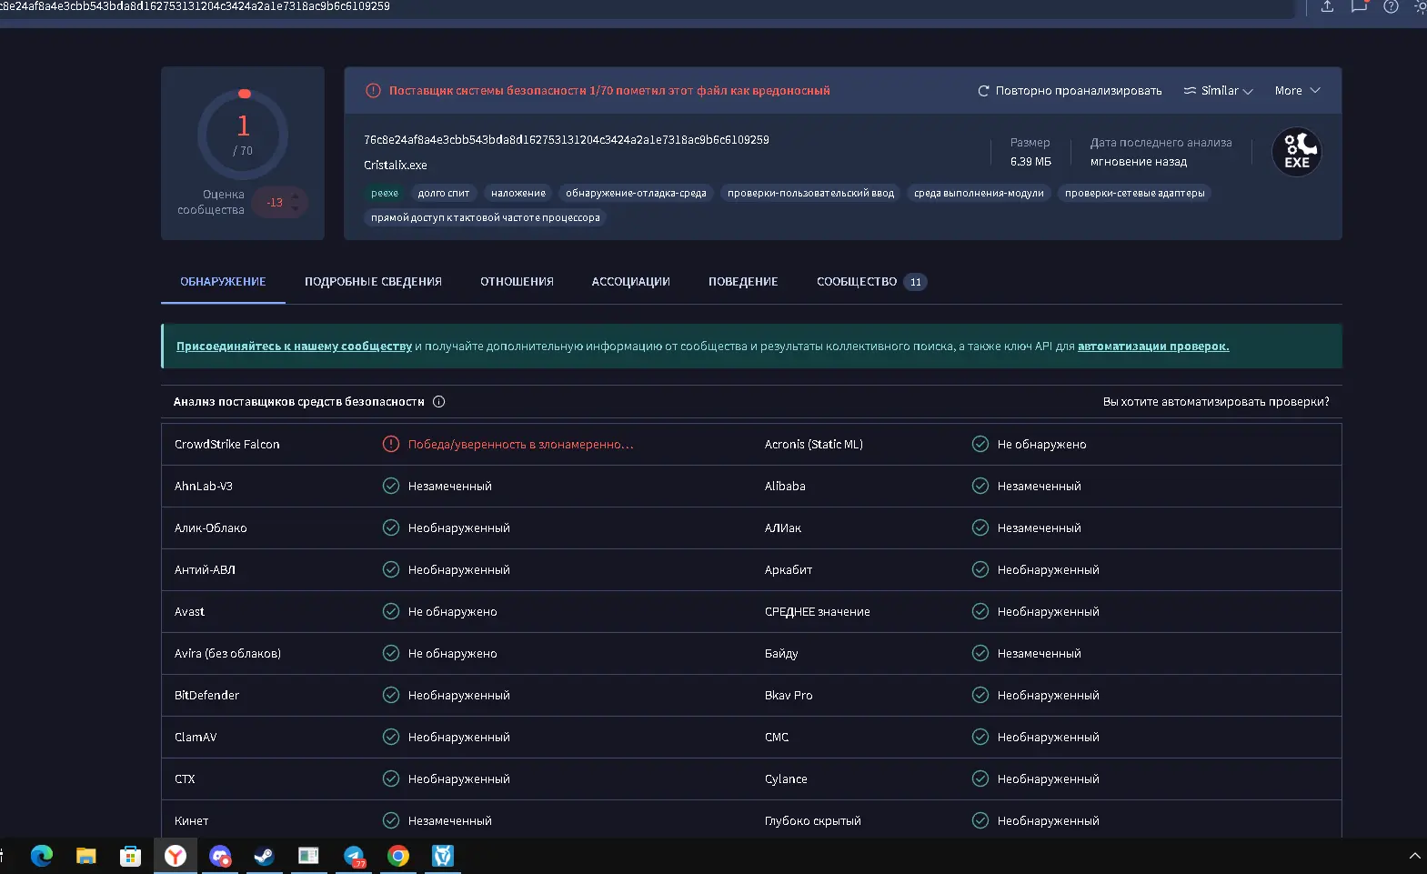The image size is (1427, 874).
Task: Click the peexe tag
Action: (385, 193)
